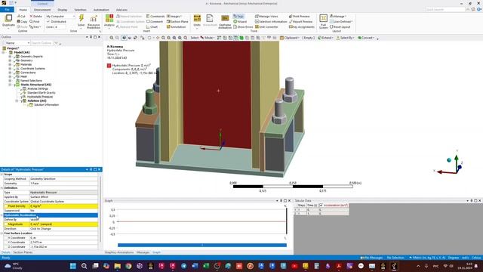Click the Windows Start button
The height and width of the screenshot is (272, 483).
pyautogui.click(x=73, y=266)
